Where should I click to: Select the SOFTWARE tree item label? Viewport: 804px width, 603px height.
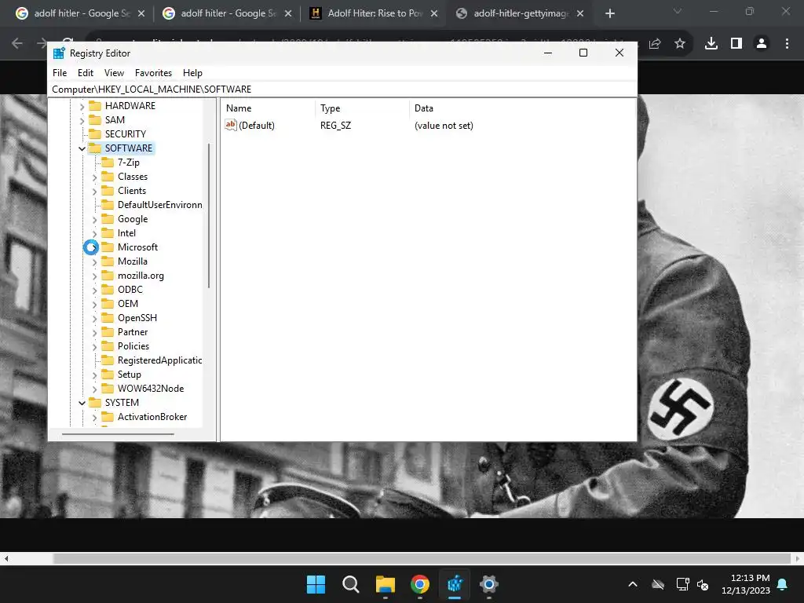(x=128, y=148)
